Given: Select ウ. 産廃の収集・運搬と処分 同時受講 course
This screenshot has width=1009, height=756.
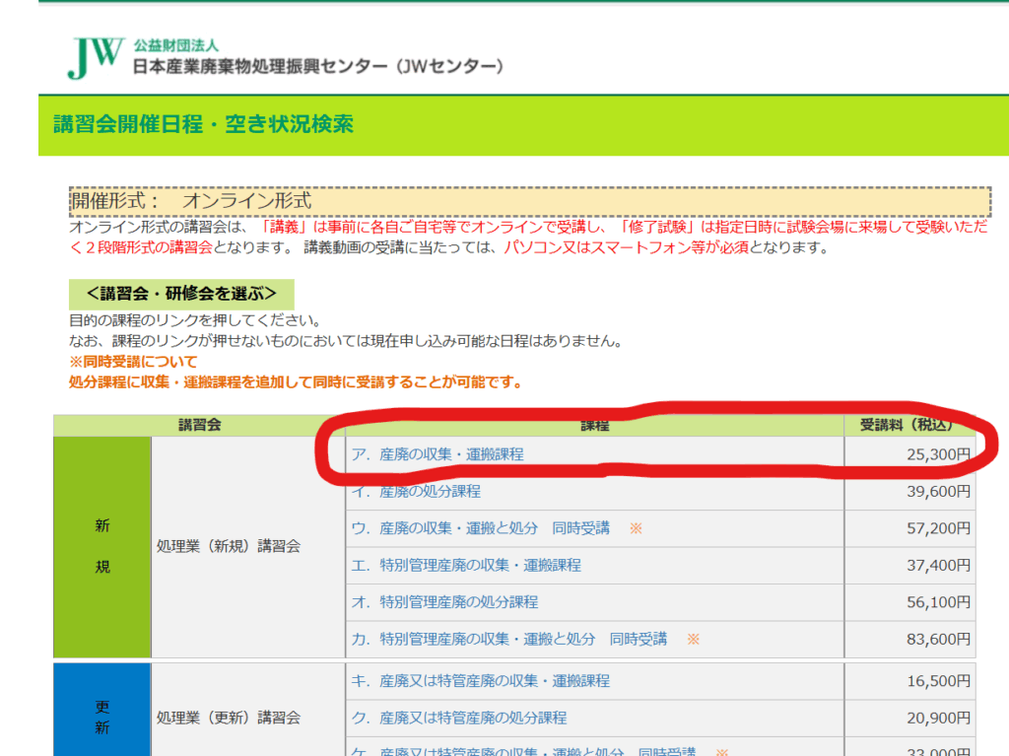Looking at the screenshot, I should [x=480, y=528].
